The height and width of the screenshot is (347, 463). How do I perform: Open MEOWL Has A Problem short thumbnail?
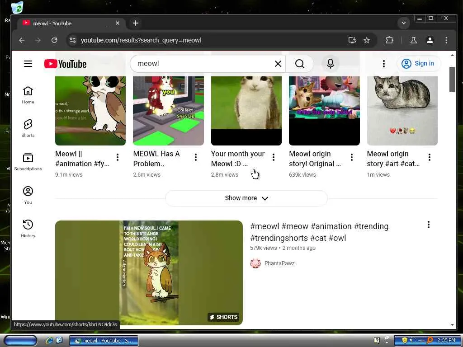click(x=168, y=111)
